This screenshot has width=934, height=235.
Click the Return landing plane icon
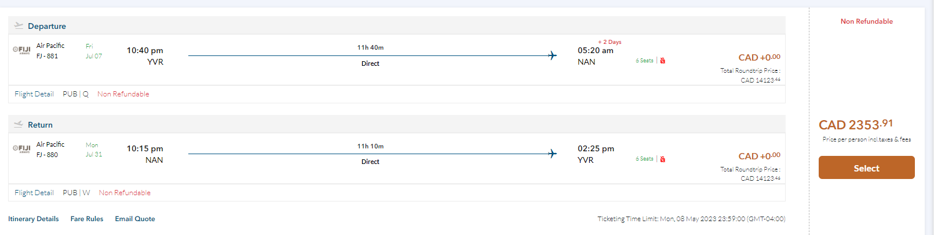19,124
